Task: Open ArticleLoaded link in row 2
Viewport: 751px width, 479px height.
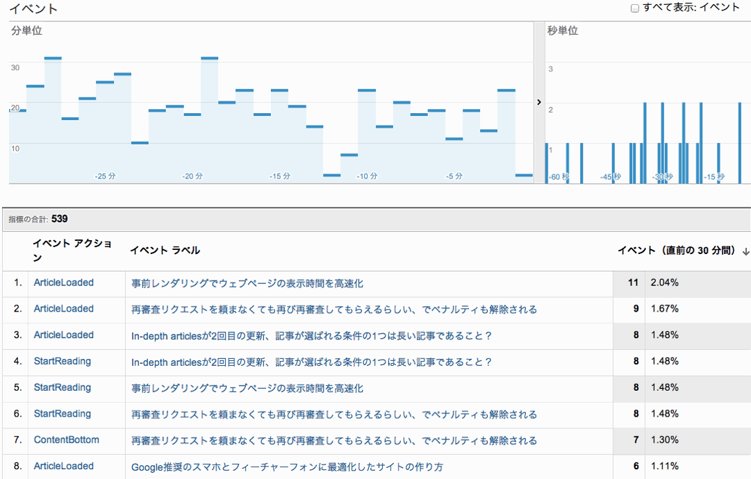Action: (63, 309)
